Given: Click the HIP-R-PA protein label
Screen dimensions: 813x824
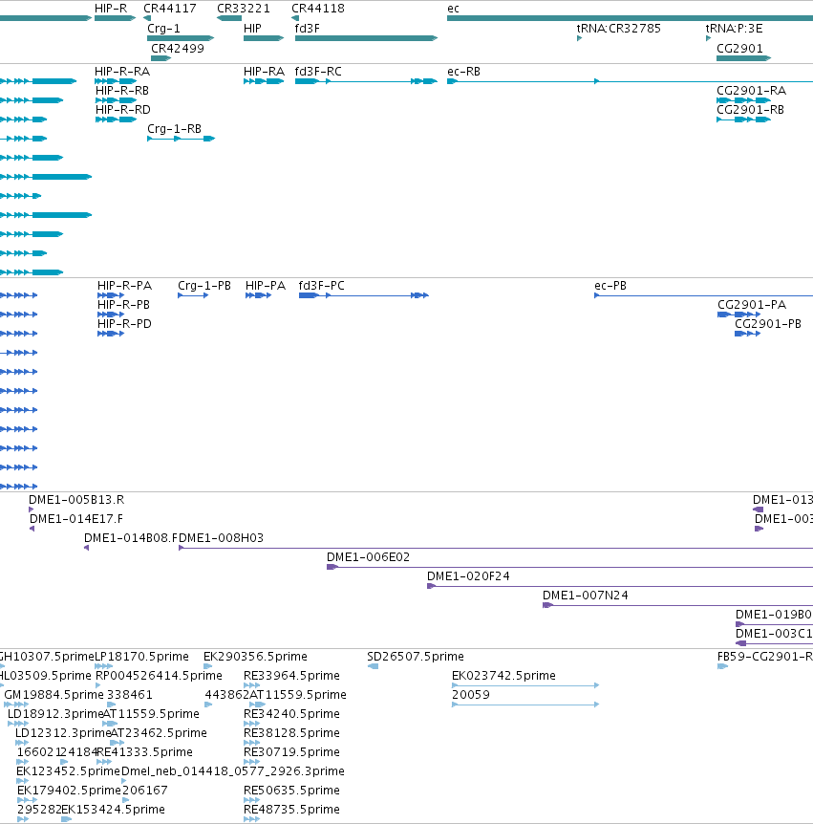Looking at the screenshot, I should pyautogui.click(x=124, y=286).
